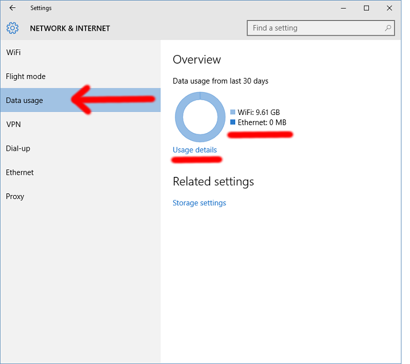Viewport: 410px width, 364px height.
Task: Focus the Find a setting field
Action: tap(321, 28)
